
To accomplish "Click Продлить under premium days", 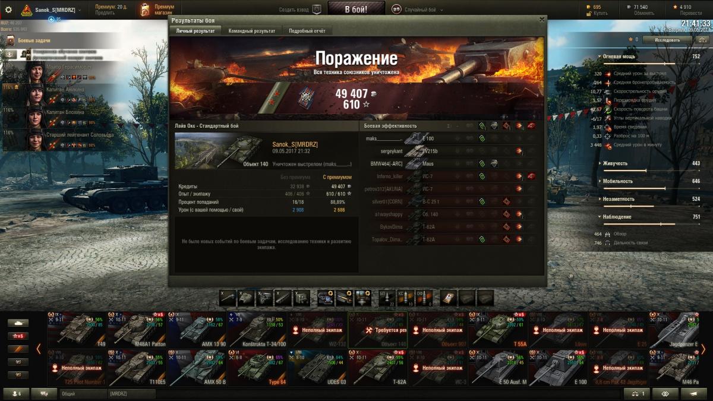I will point(105,12).
